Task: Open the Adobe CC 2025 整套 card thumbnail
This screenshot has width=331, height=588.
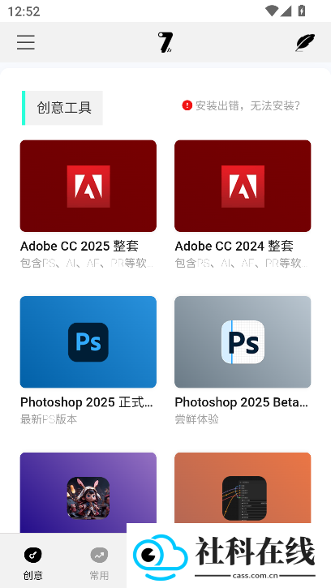Action: [88, 186]
